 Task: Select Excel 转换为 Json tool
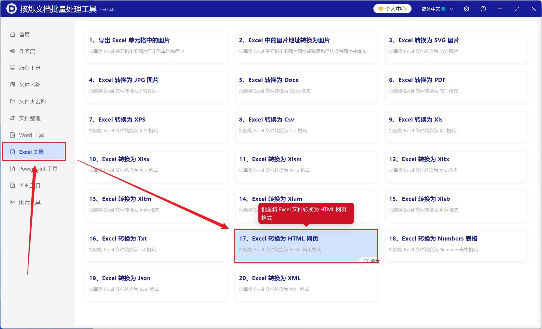point(156,286)
